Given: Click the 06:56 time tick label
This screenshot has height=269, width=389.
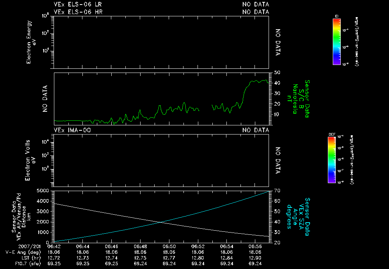Looking at the screenshot, I should [x=255, y=247].
